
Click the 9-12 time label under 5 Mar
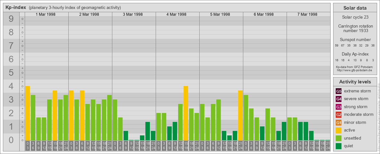219,146
